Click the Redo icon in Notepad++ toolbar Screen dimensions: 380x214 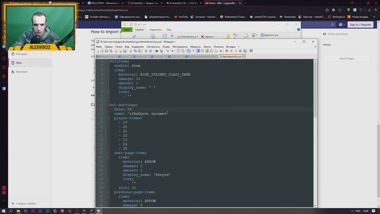click(x=150, y=51)
